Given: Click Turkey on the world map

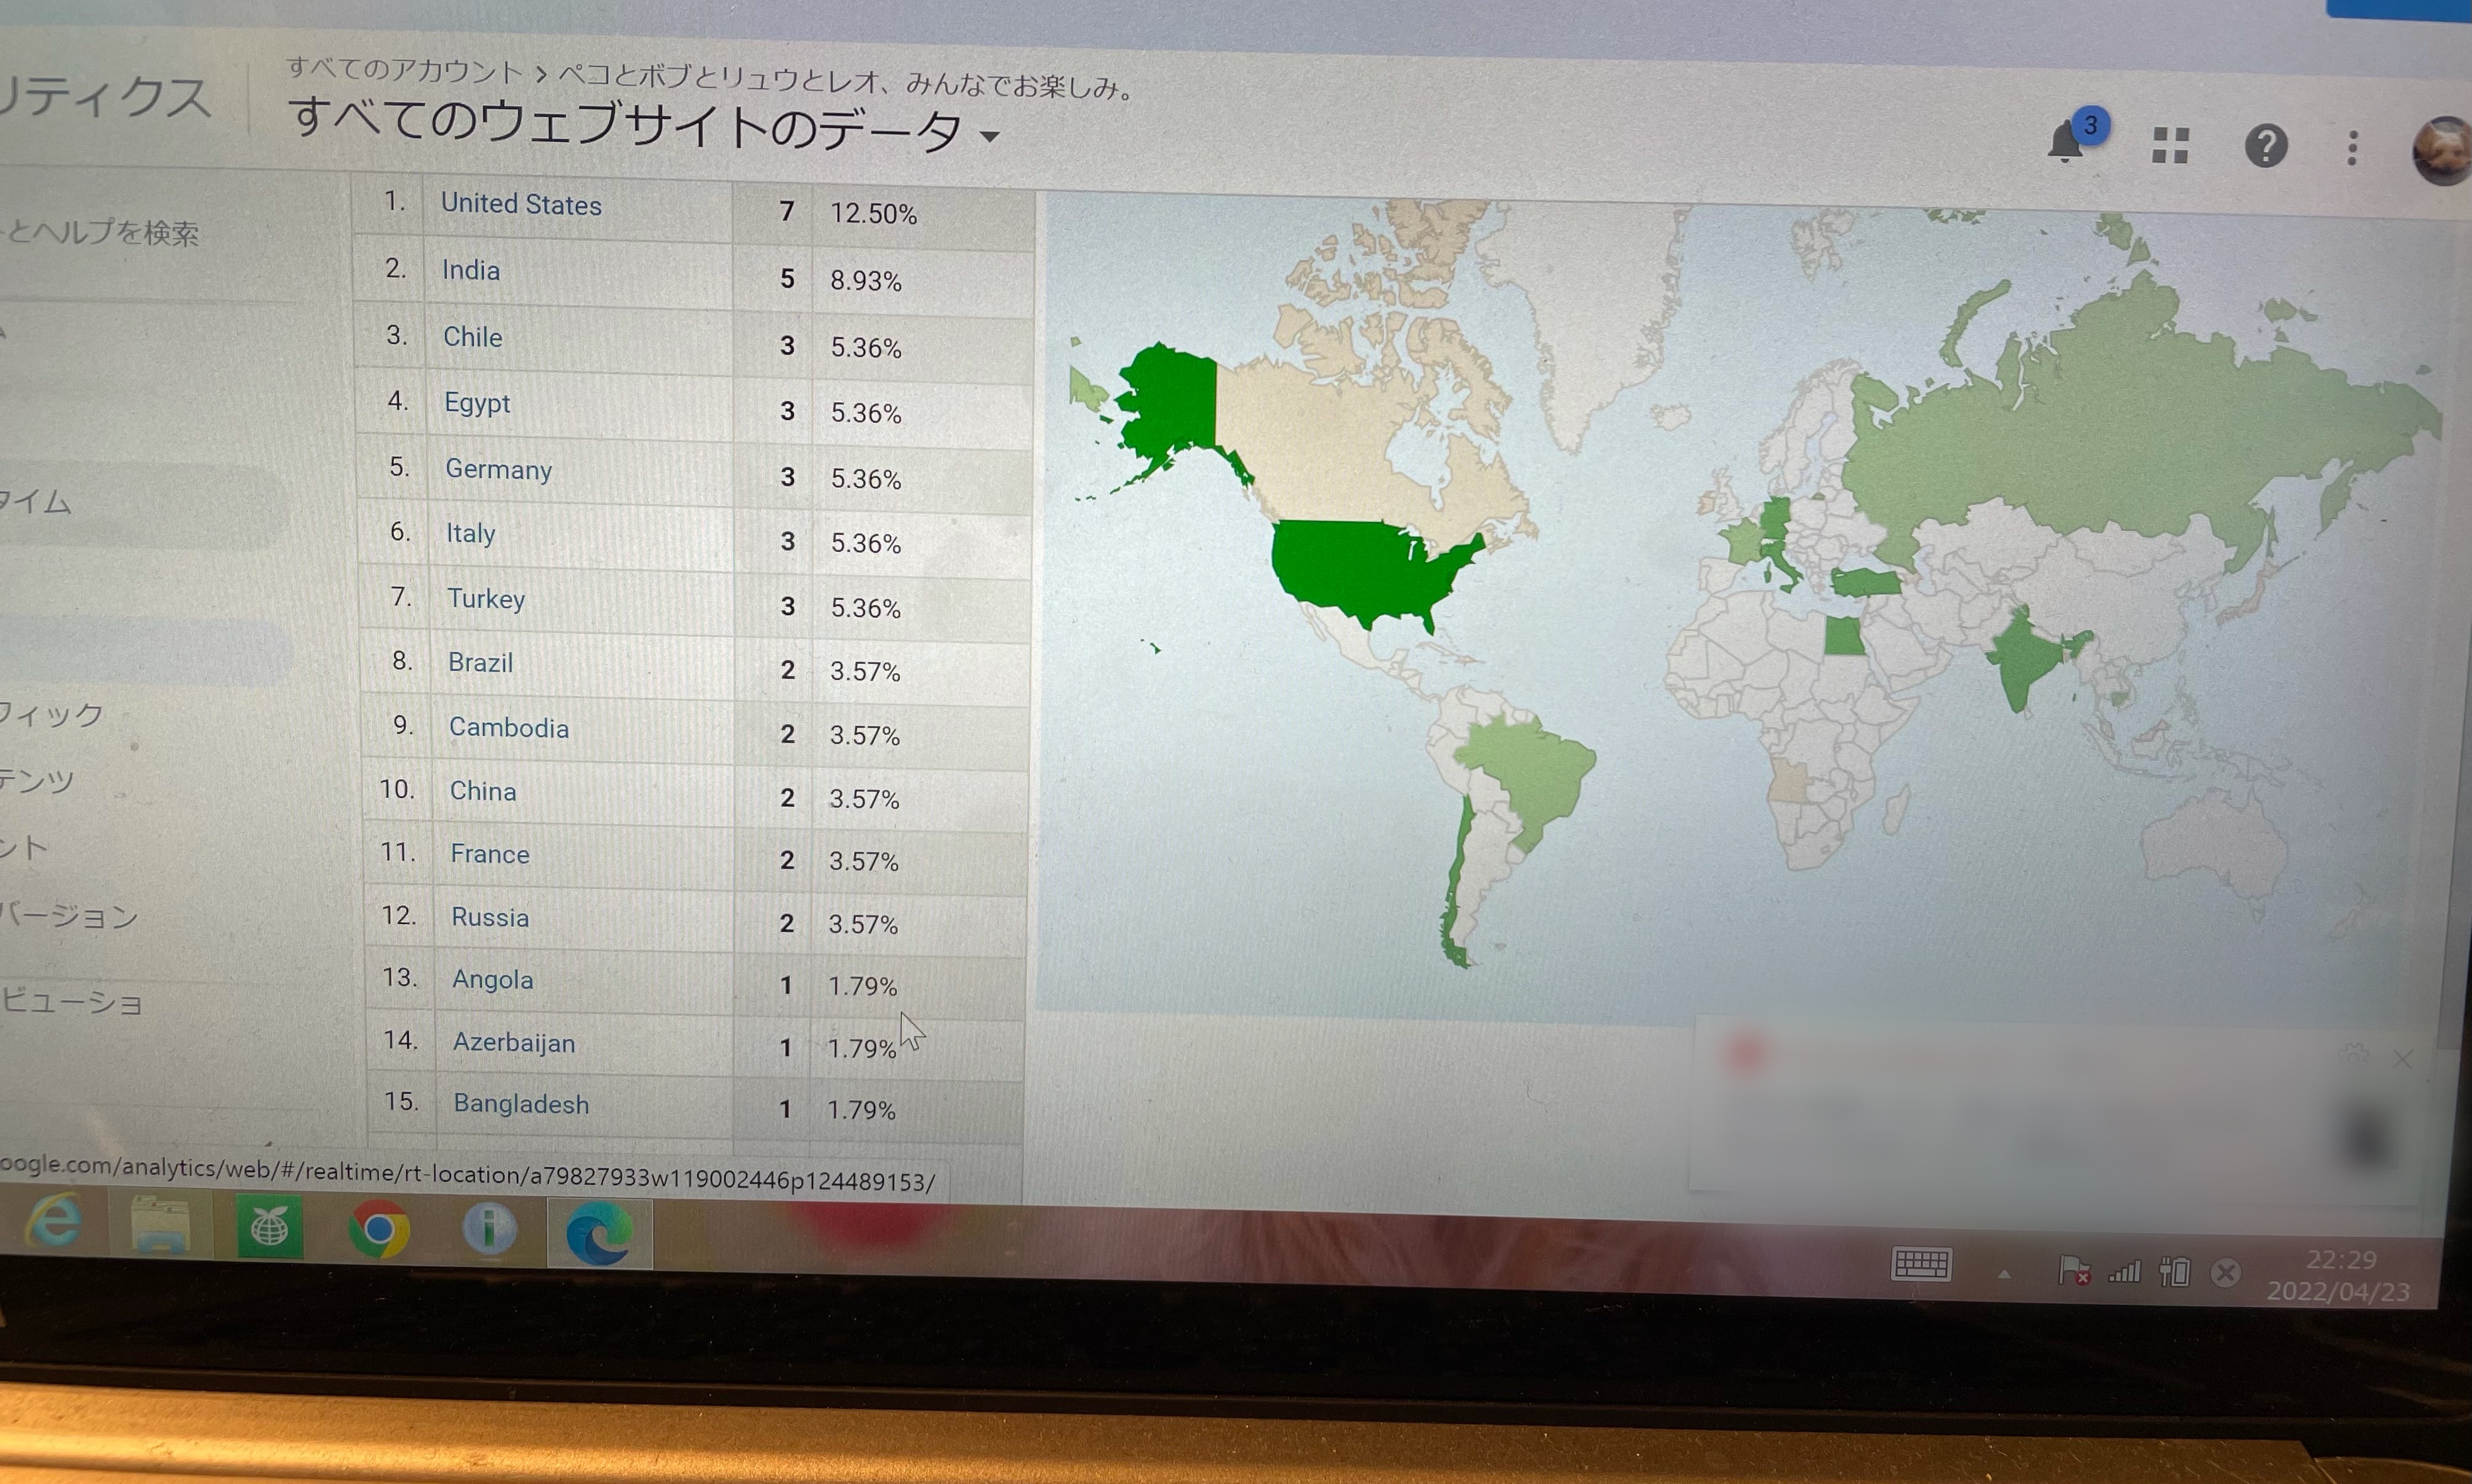Looking at the screenshot, I should (1866, 582).
